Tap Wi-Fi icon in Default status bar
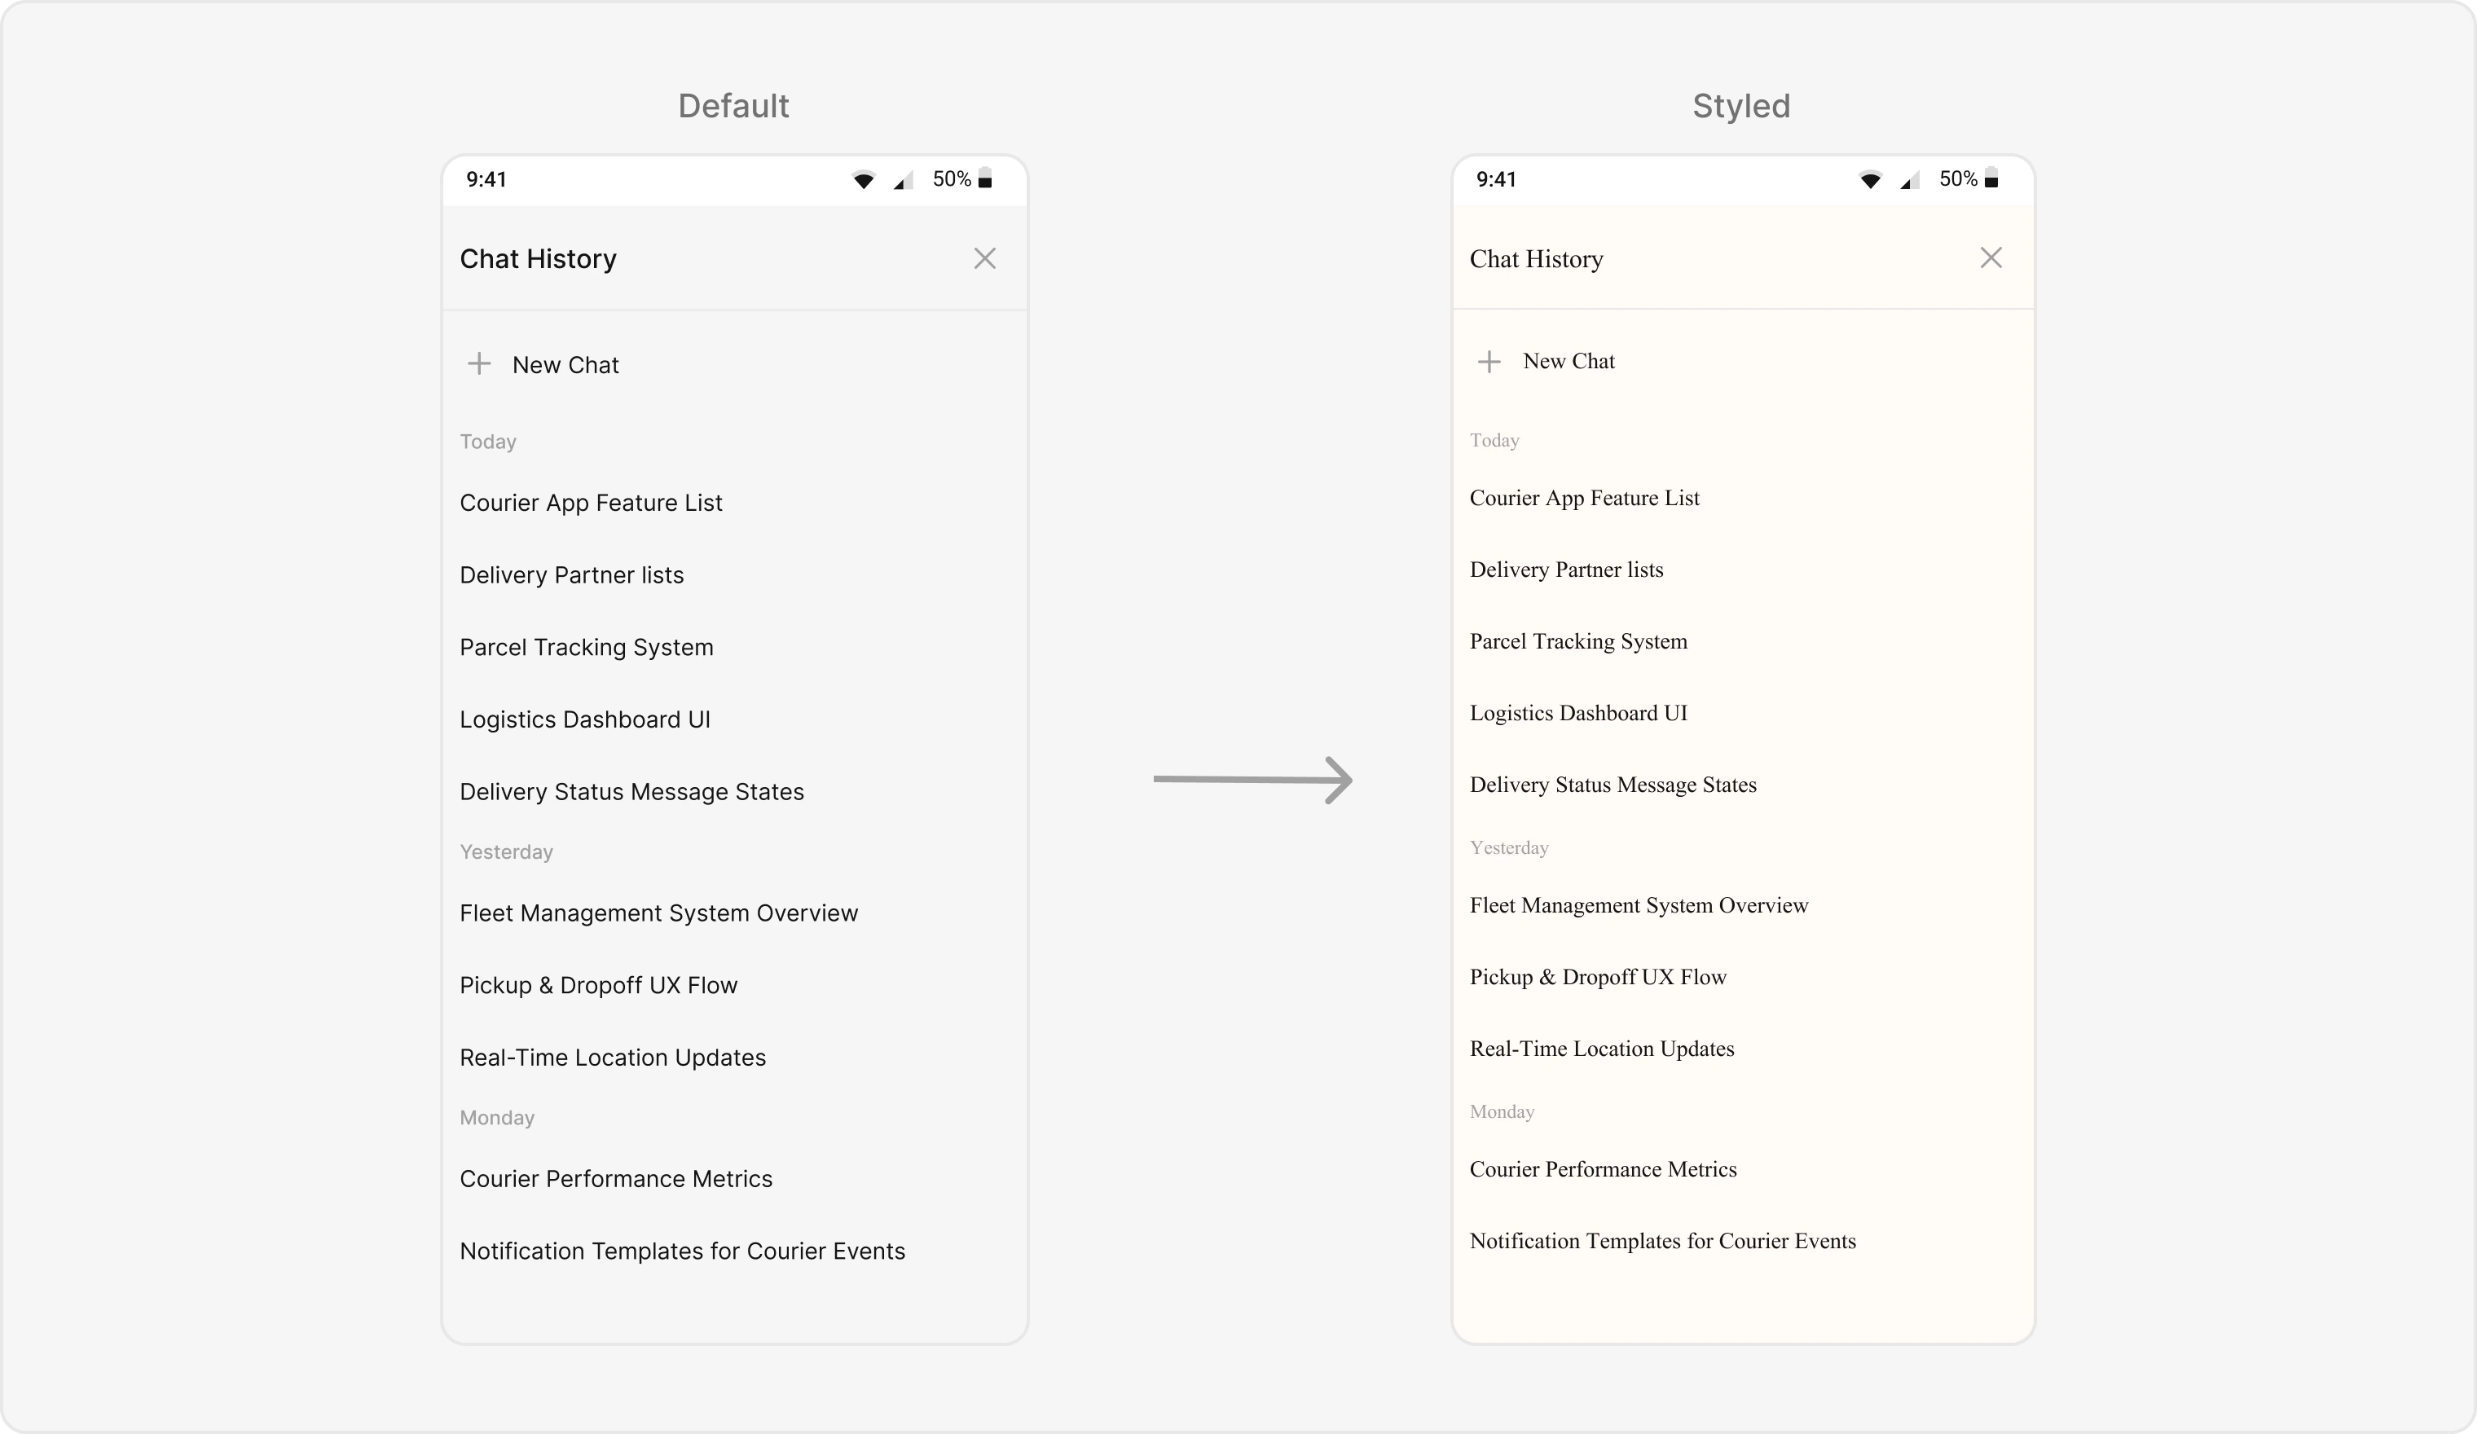 coord(863,180)
